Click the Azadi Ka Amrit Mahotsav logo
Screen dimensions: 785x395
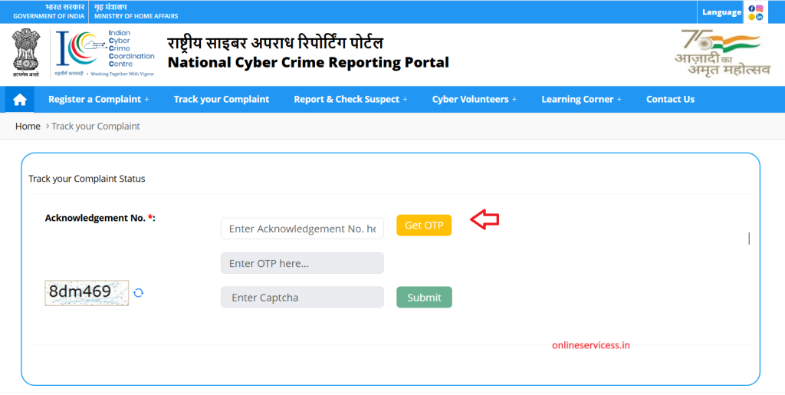722,53
